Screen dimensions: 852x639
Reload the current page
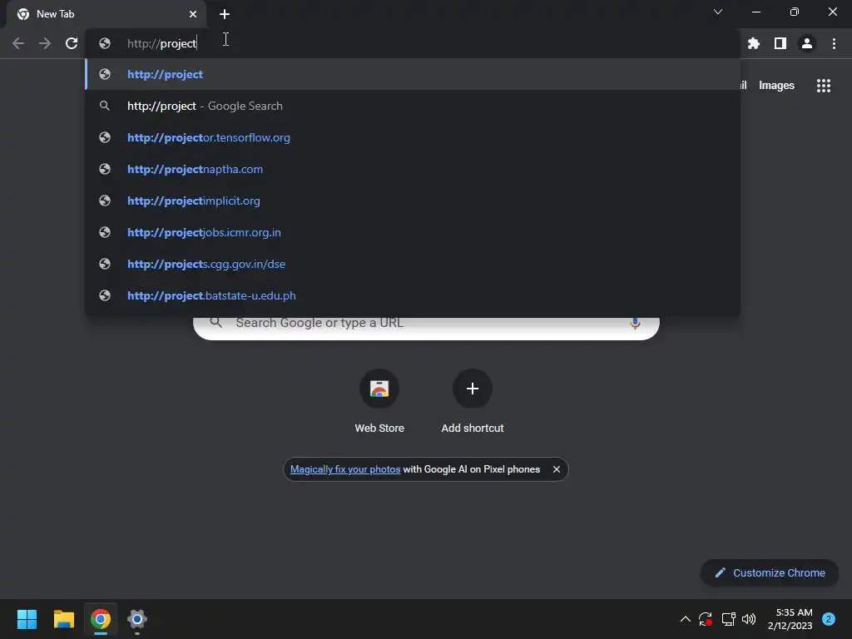pos(72,43)
